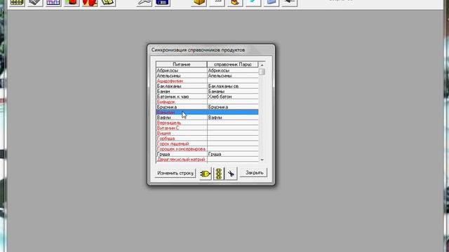Viewport: 449px width, 252px height.
Task: Click the dark pliers disconnect icon button
Action: 231,174
